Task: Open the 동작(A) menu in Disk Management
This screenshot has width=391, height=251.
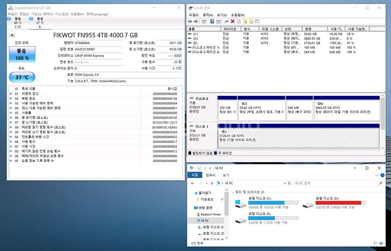Action: [208, 15]
